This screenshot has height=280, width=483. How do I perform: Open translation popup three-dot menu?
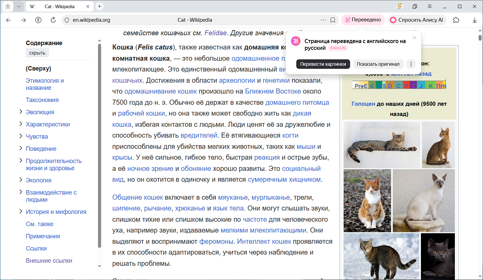(411, 64)
